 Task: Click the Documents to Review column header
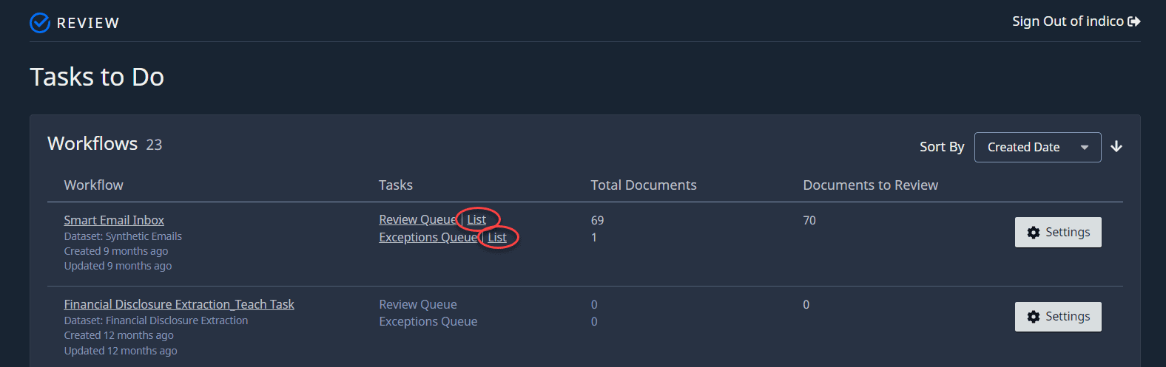pyautogui.click(x=870, y=185)
